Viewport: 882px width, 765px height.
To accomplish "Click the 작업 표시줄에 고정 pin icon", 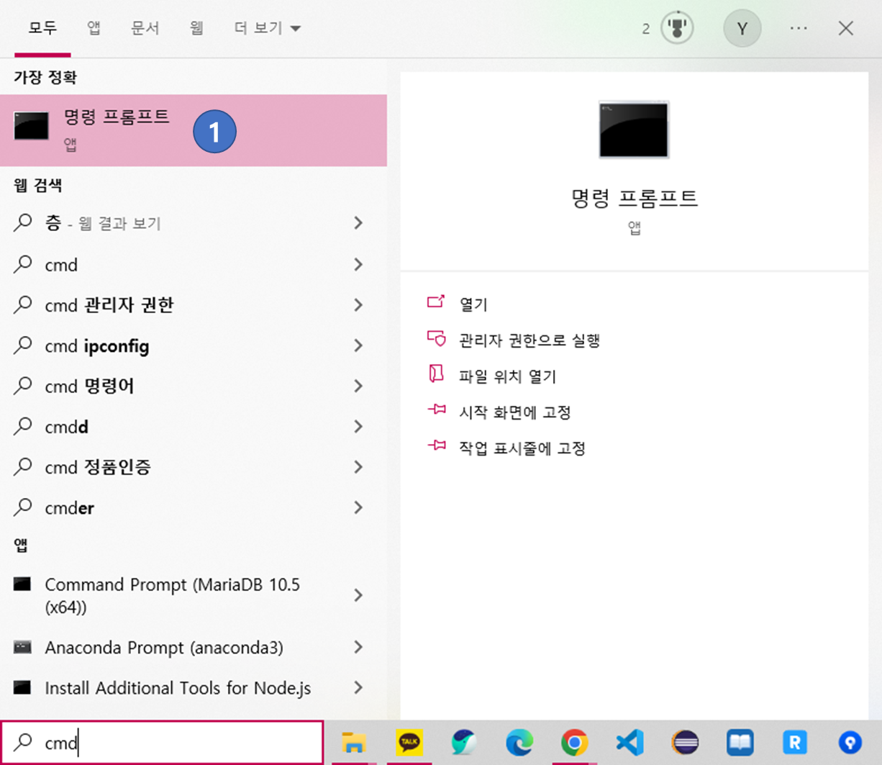I will click(436, 446).
